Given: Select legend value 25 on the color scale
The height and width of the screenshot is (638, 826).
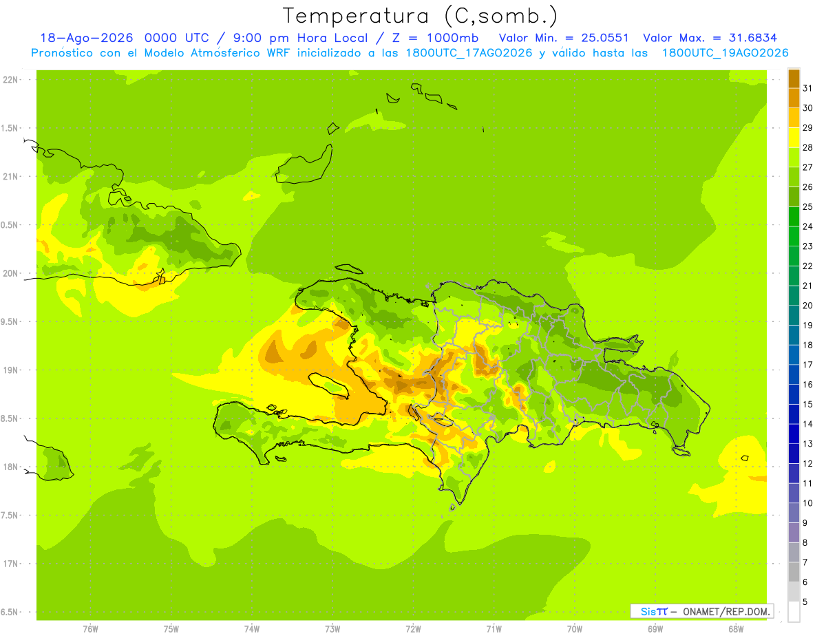Looking at the screenshot, I should [x=807, y=206].
